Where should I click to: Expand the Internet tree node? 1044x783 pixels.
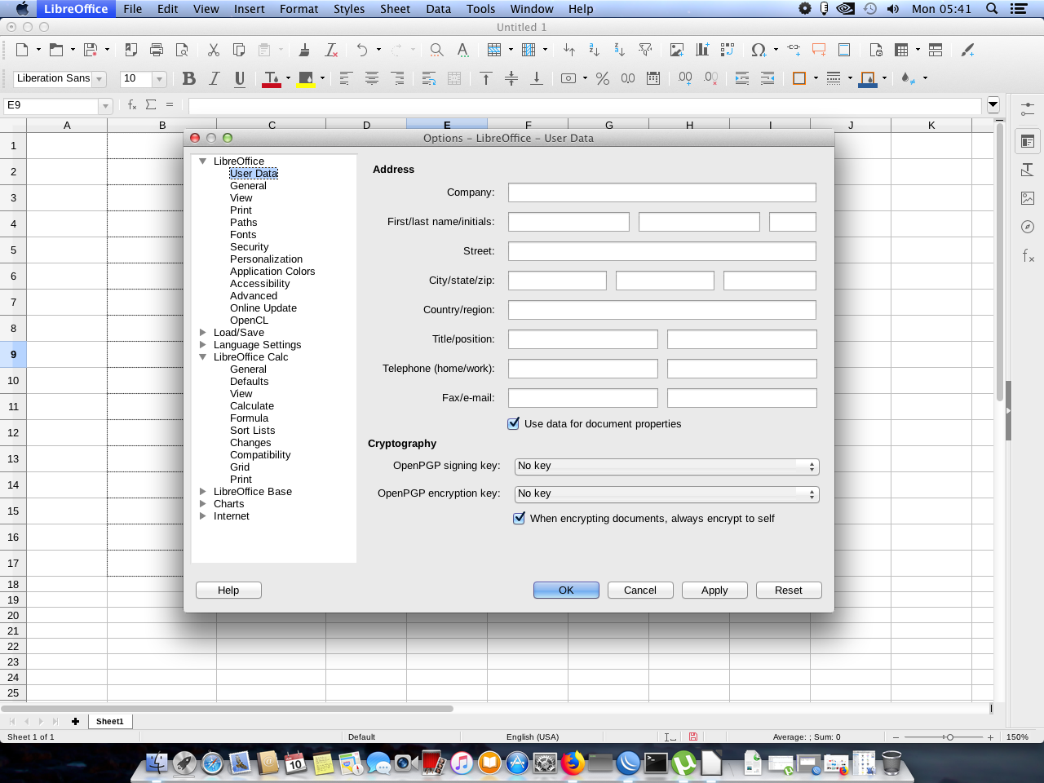pyautogui.click(x=203, y=516)
